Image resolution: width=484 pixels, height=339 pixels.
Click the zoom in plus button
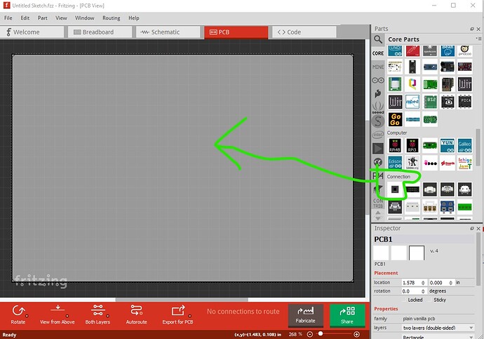tap(356, 334)
